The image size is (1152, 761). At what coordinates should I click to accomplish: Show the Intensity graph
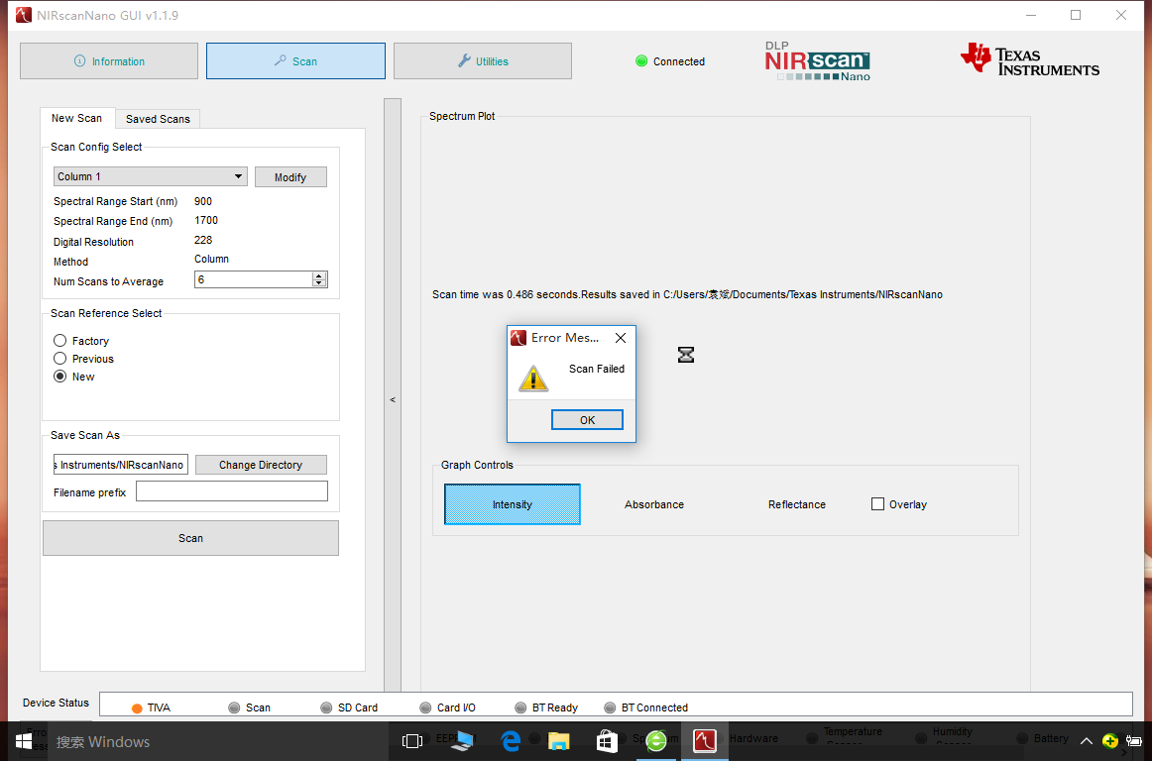point(513,504)
